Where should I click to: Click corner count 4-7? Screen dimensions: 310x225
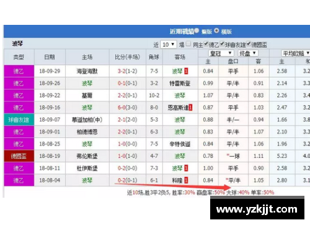[154, 156]
